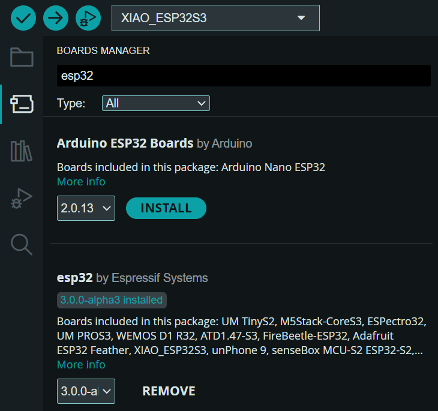
Task: Click the Type: label
Action: 71,103
